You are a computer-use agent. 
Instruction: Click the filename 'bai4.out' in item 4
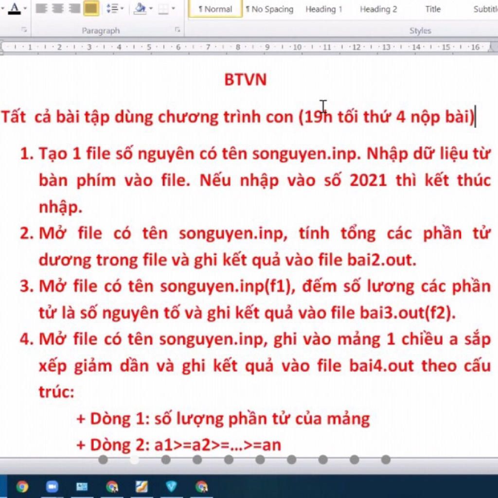[381, 365]
